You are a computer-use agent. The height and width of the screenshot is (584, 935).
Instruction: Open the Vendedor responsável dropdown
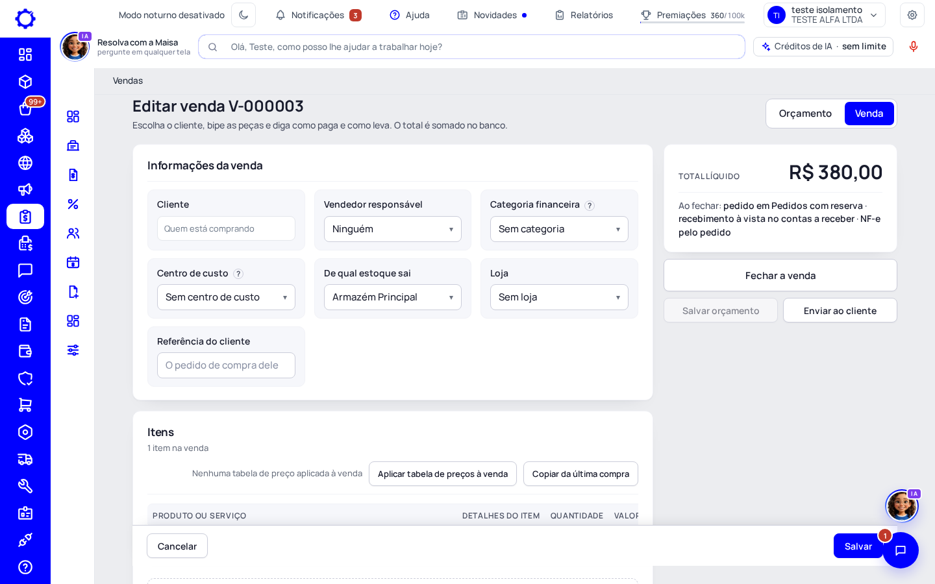(393, 229)
